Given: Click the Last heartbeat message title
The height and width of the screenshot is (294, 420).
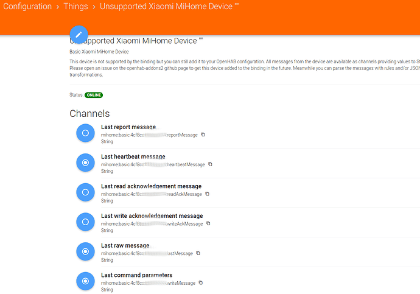Looking at the screenshot, I should 133,156.
